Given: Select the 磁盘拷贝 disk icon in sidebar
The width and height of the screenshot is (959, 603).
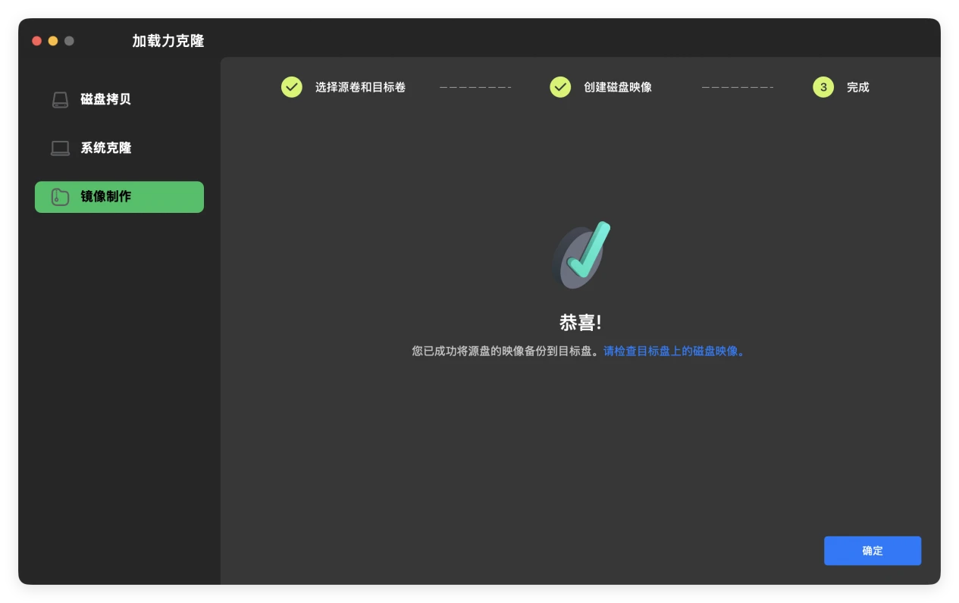Looking at the screenshot, I should pyautogui.click(x=60, y=99).
